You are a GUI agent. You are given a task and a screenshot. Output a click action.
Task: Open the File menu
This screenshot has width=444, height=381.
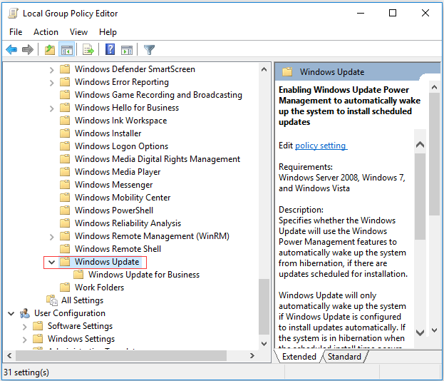point(16,32)
